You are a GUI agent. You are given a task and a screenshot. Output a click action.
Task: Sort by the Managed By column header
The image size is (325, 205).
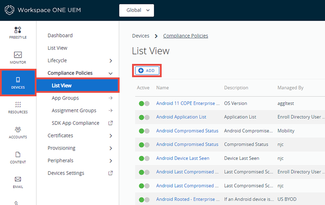(290, 88)
